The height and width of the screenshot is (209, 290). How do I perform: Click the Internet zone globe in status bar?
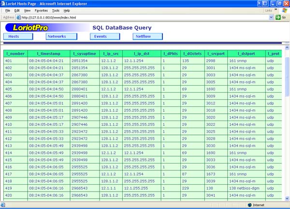tap(249, 205)
